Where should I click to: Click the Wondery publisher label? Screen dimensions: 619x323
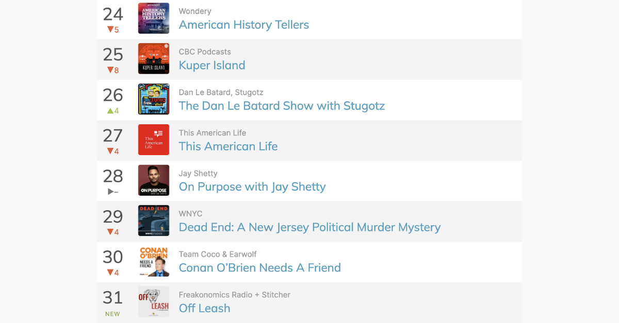click(195, 11)
